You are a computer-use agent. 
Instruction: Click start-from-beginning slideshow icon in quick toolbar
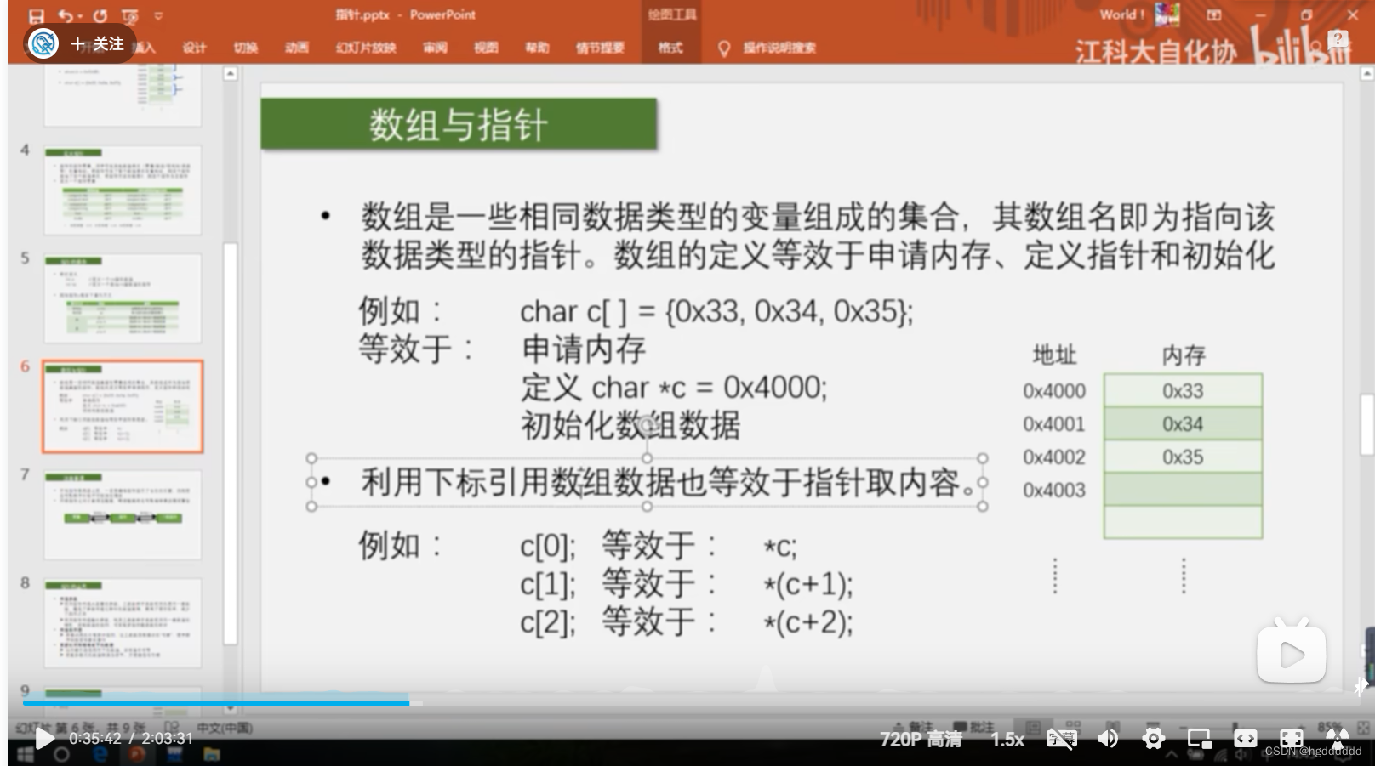pyautogui.click(x=129, y=15)
